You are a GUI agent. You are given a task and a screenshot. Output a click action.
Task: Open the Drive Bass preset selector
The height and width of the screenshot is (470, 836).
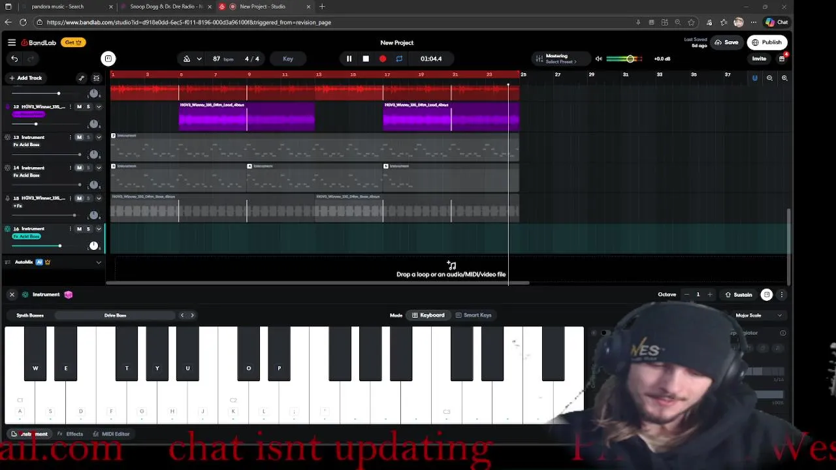(x=115, y=315)
